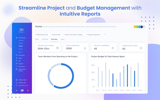Select the Sprint plan project chip

pyautogui.click(x=56, y=34)
